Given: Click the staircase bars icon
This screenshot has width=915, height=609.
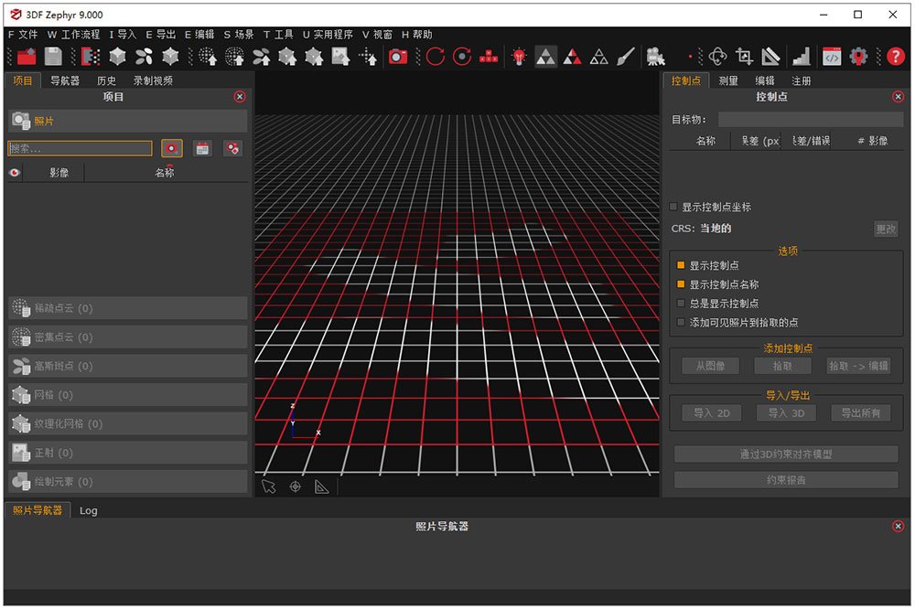Looking at the screenshot, I should [802, 57].
